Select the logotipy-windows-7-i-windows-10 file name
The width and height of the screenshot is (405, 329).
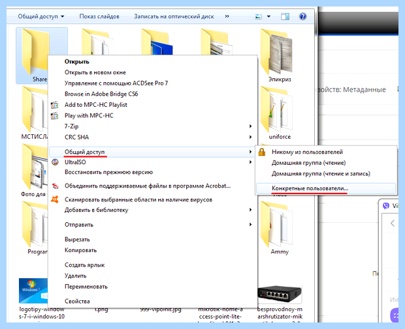[x=42, y=313]
